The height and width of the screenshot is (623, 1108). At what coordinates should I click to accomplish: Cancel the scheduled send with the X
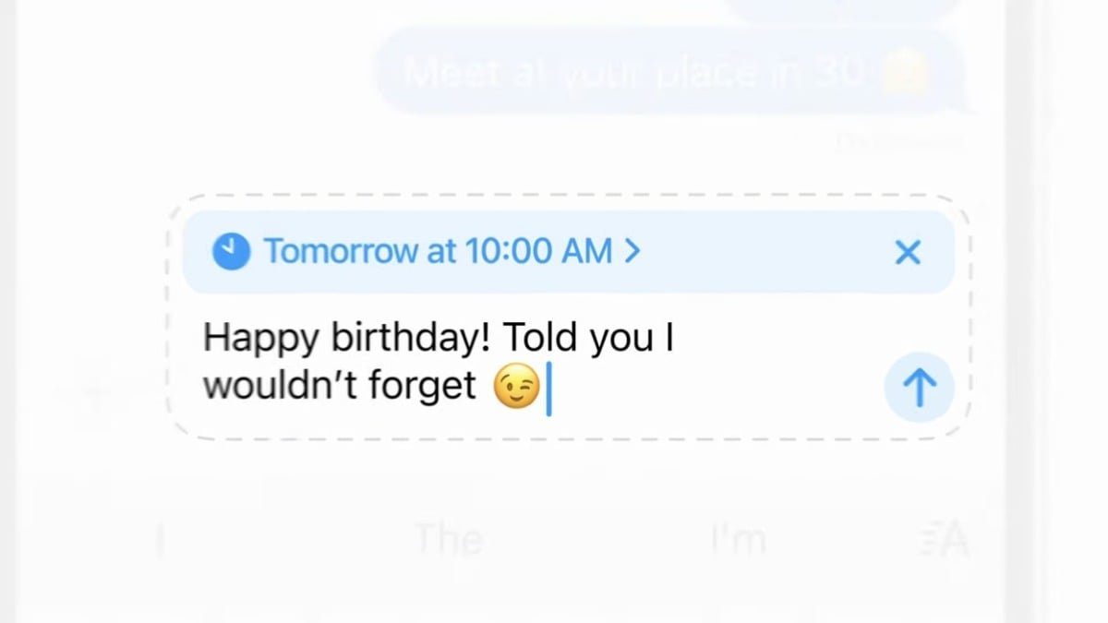pos(908,252)
